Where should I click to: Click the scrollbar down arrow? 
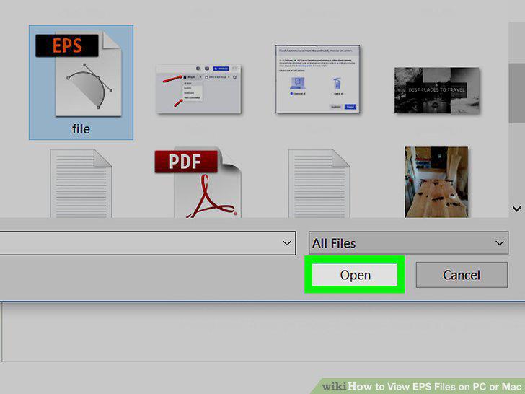pyautogui.click(x=516, y=209)
